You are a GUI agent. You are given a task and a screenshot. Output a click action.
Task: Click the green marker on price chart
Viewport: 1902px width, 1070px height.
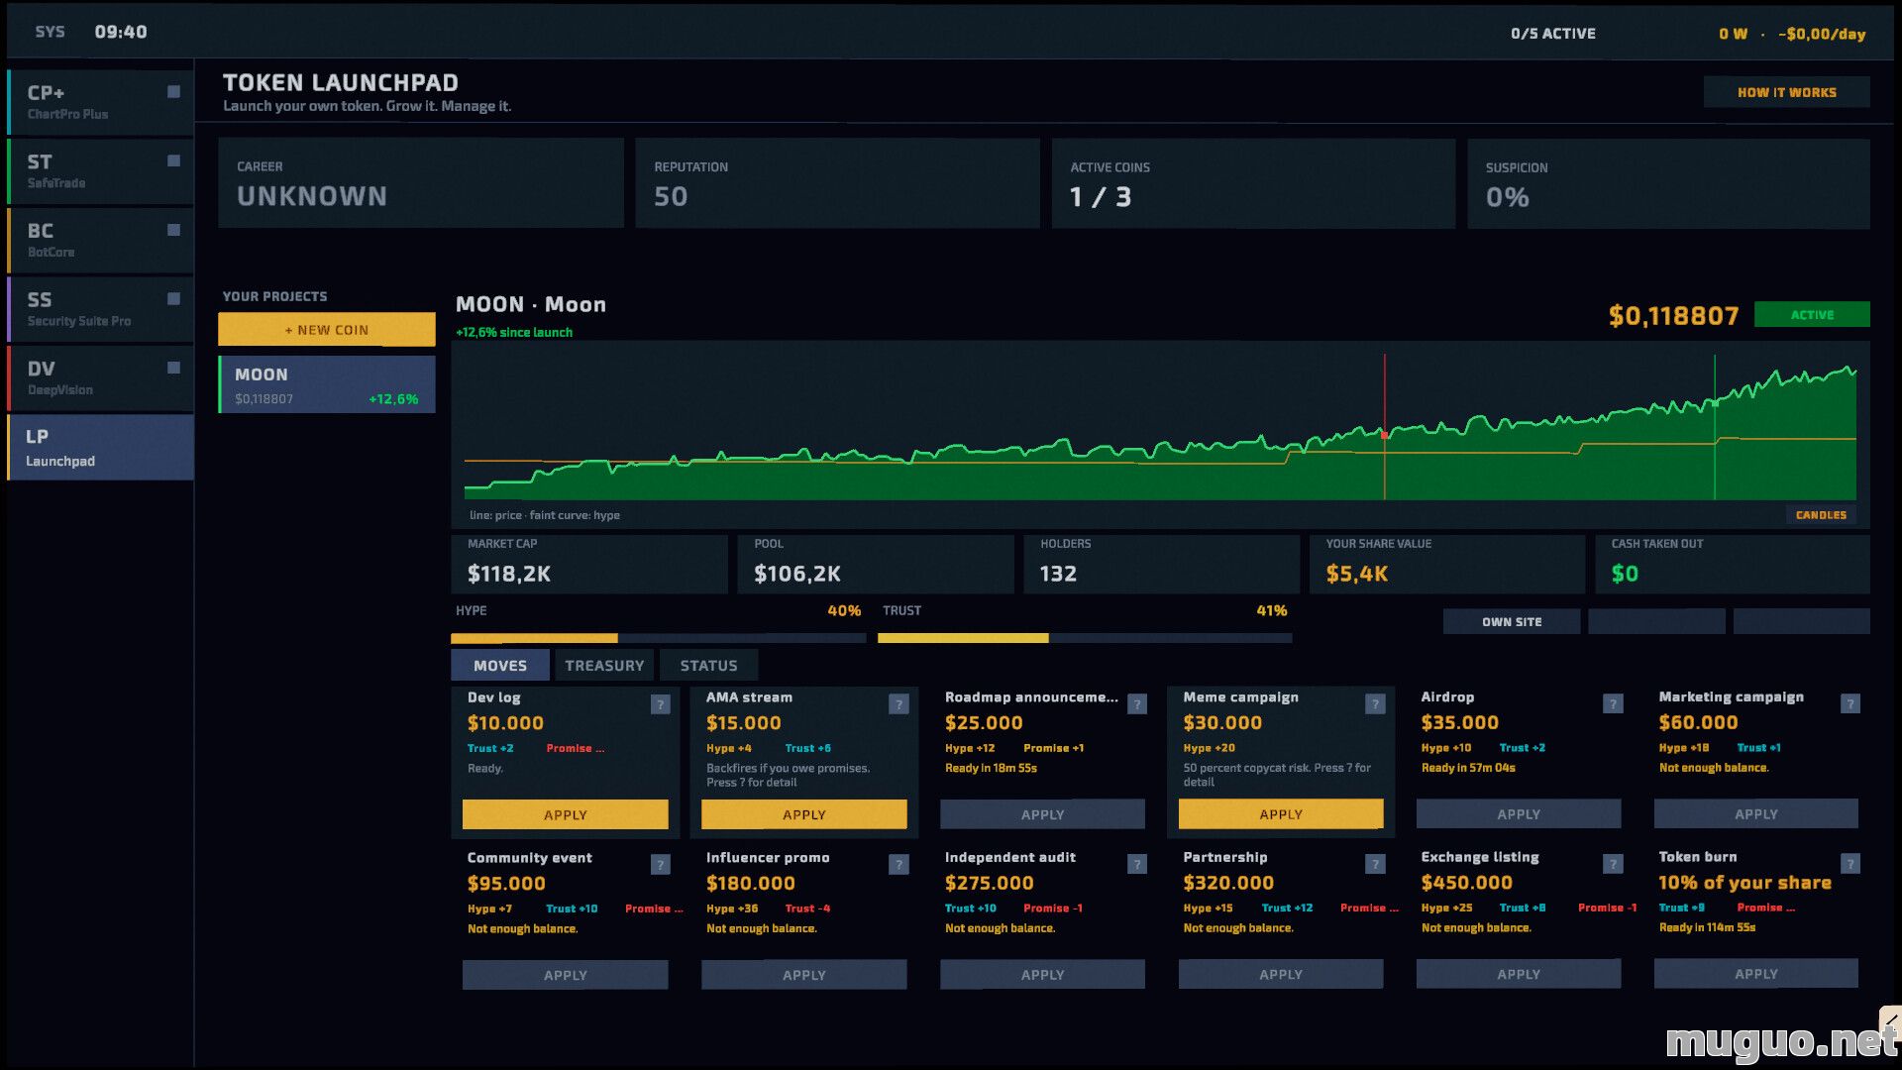coord(1715,403)
